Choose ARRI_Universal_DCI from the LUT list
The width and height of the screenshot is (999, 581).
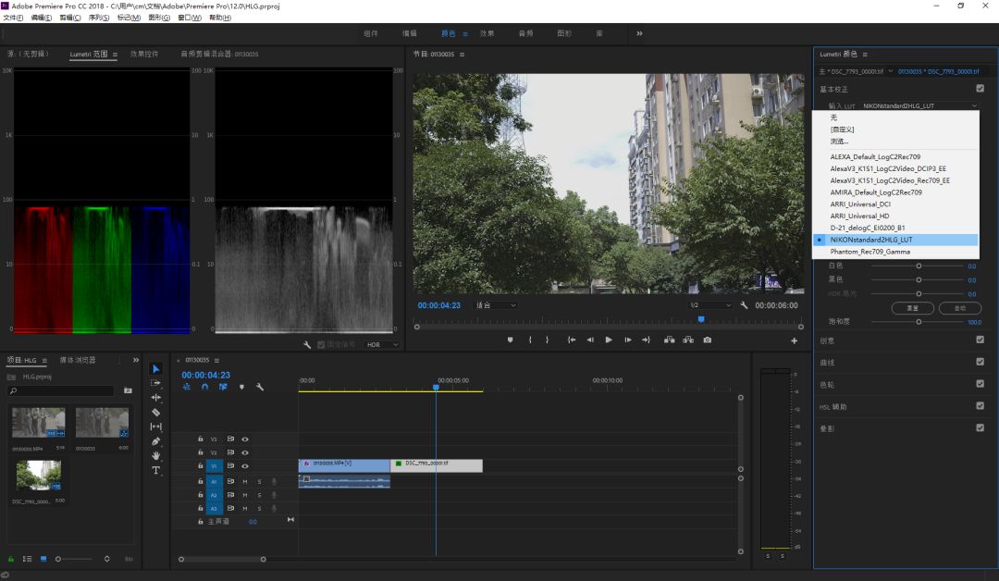860,204
